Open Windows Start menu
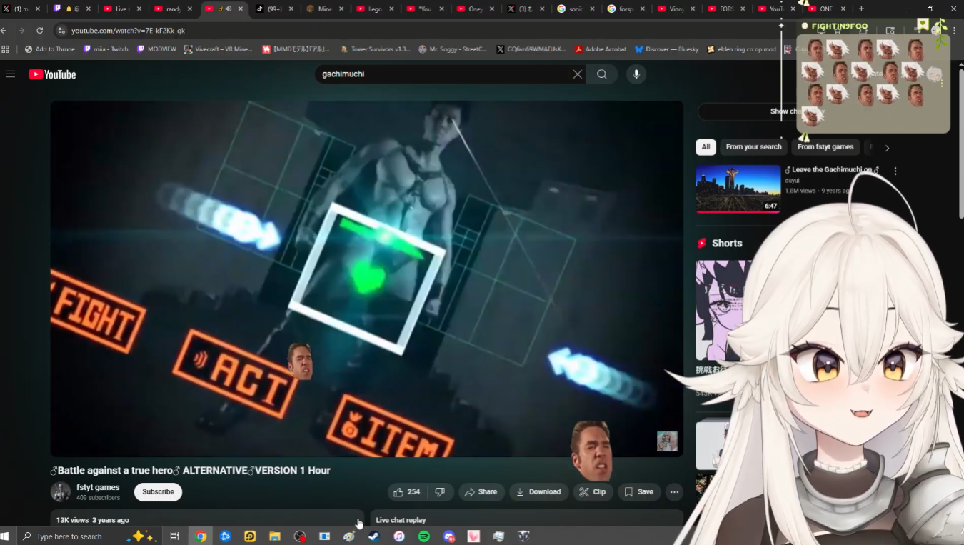The image size is (964, 545). click(x=6, y=536)
